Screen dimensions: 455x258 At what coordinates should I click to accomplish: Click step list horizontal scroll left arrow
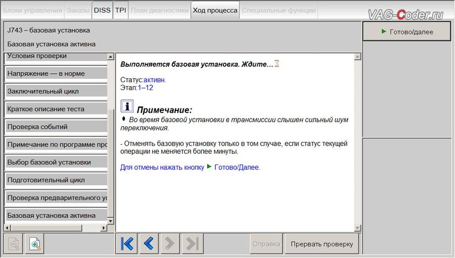pos(7,228)
